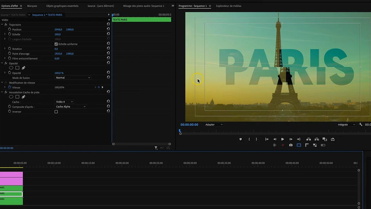Go to In point in Program monitor
Viewport: 371px width, 209px height.
267,139
